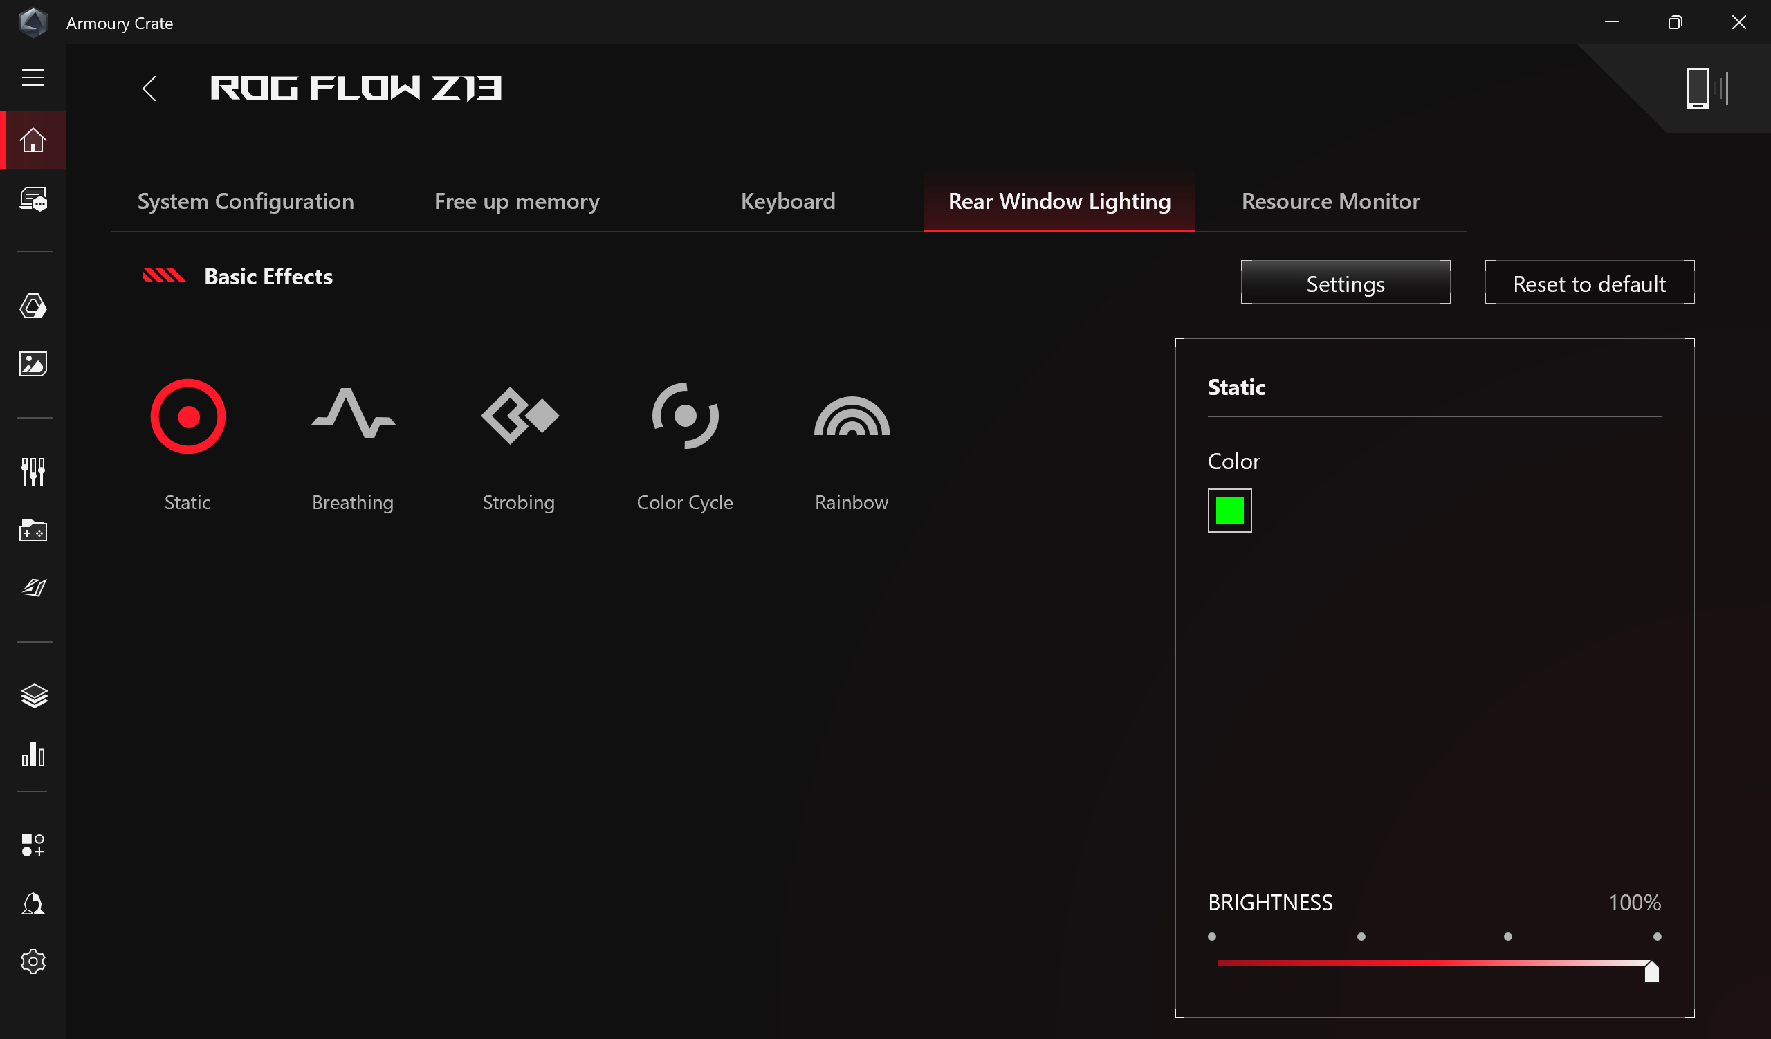Click the first brightness level dot
The image size is (1771, 1039).
pos(1212,937)
